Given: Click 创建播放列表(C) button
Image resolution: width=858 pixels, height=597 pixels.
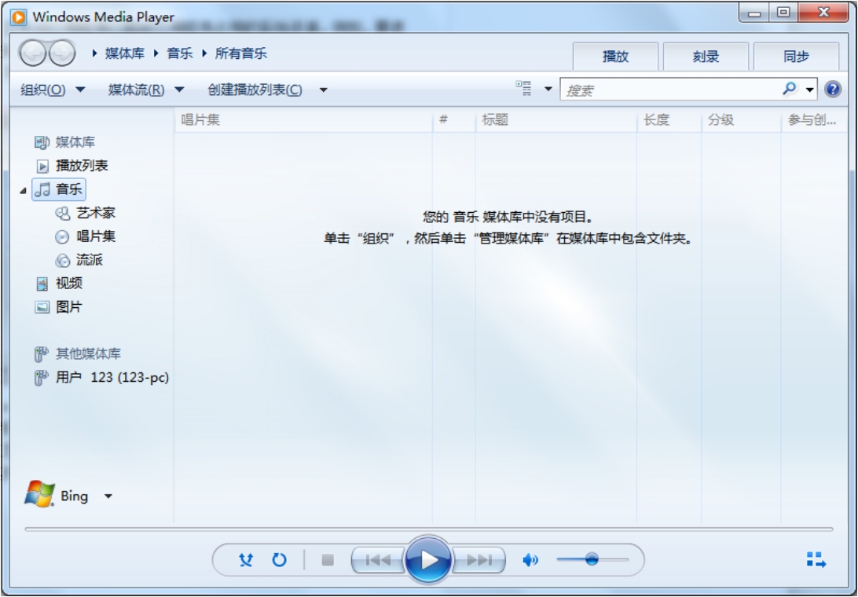Looking at the screenshot, I should pos(255,90).
